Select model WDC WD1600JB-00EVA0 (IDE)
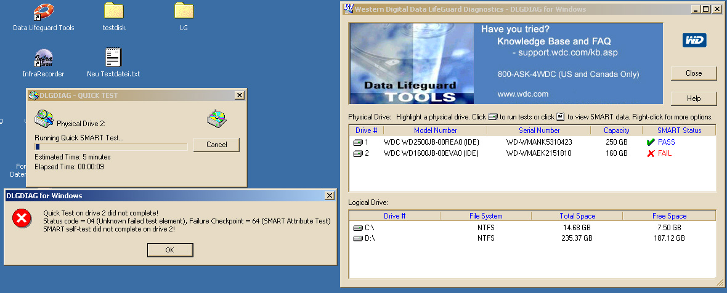 click(x=431, y=153)
